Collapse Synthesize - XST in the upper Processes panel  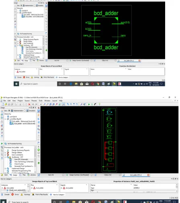(x=18, y=45)
